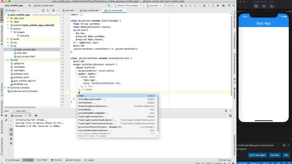Click Don't Ask Again button
The width and height of the screenshot is (292, 164).
[x=257, y=155]
